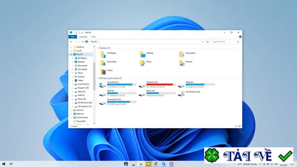The height and width of the screenshot is (167, 297).
Task: Switch to details view layout icon
Action: (x=236, y=126)
